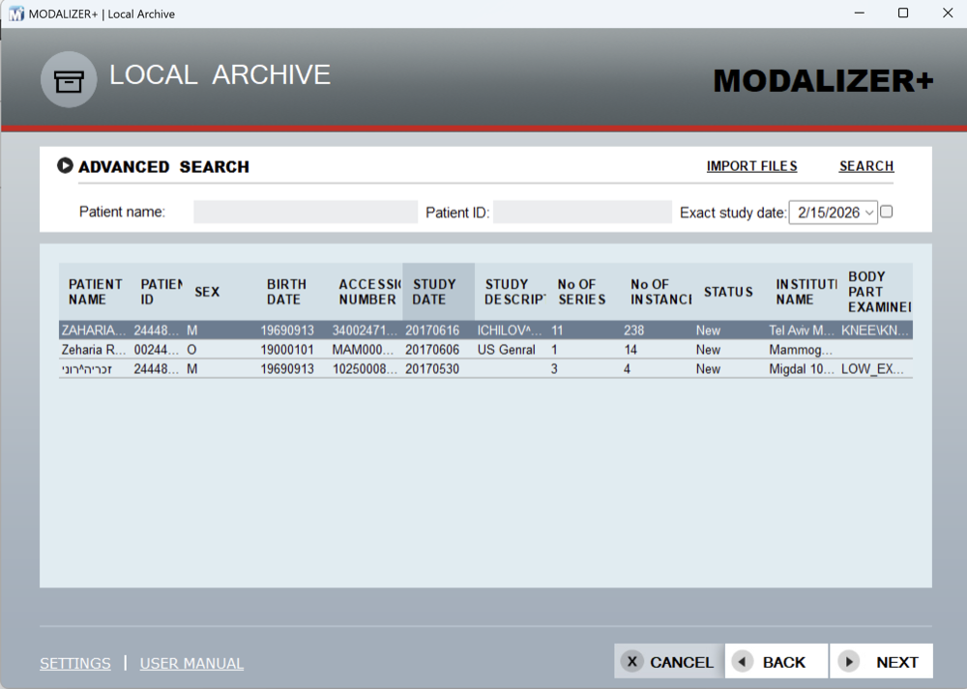This screenshot has height=689, width=967.
Task: Sort by Body Part Examined column header
Action: [x=877, y=292]
